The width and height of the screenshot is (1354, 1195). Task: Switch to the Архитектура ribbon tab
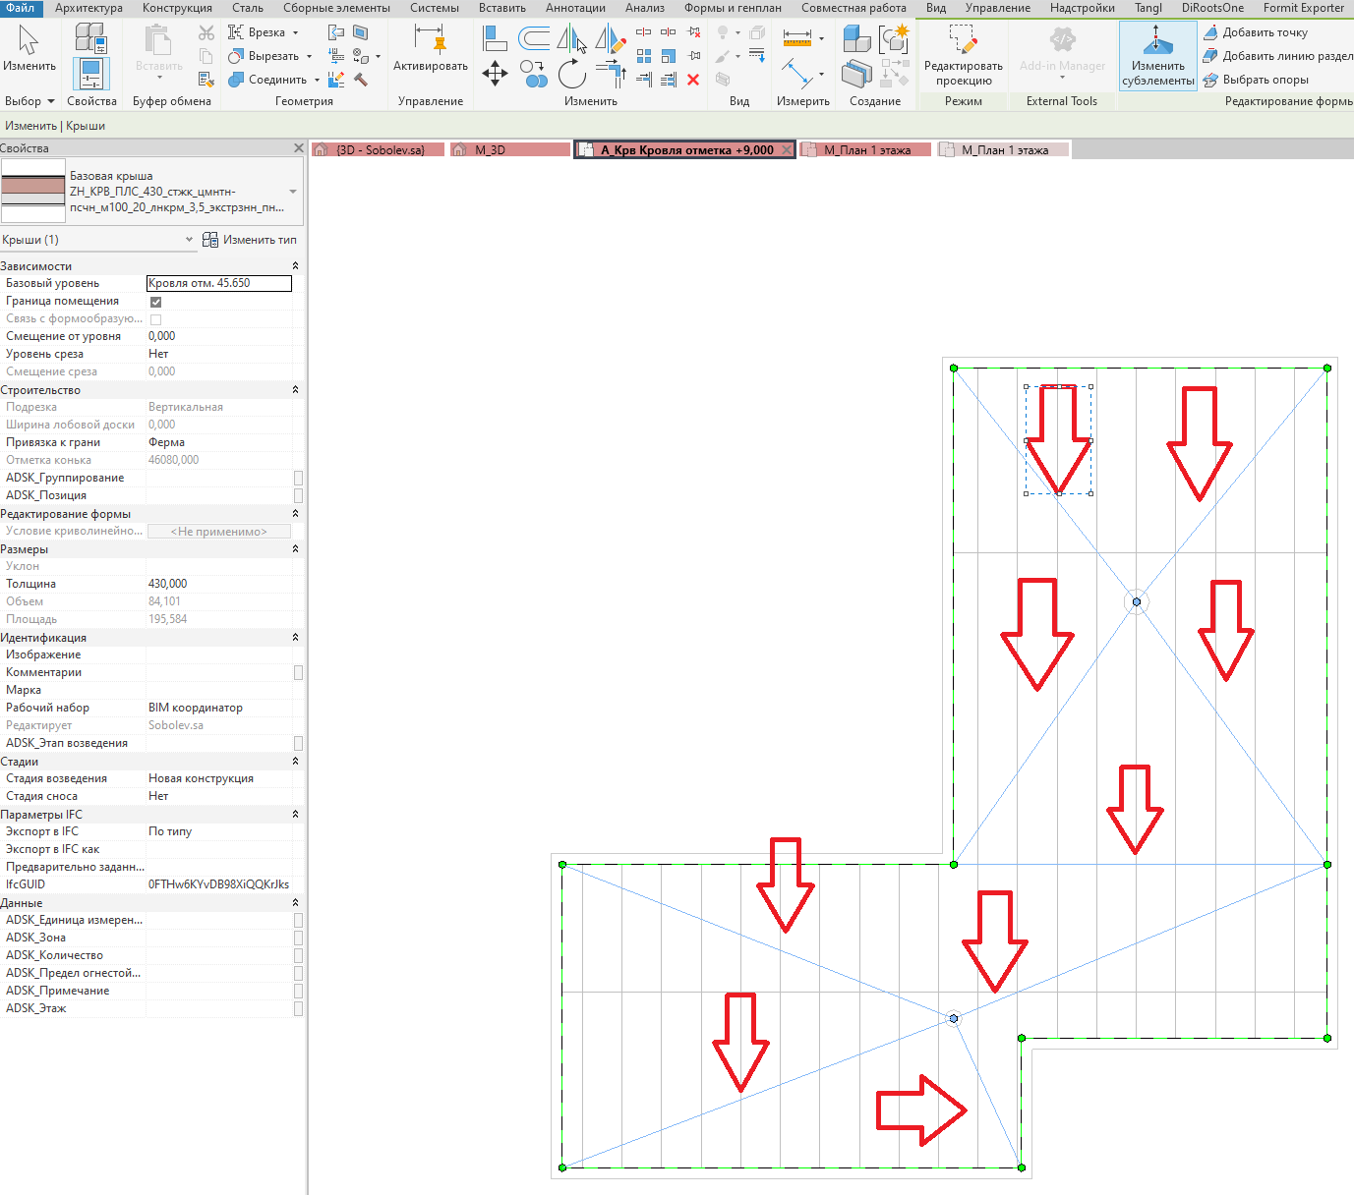coord(88,8)
